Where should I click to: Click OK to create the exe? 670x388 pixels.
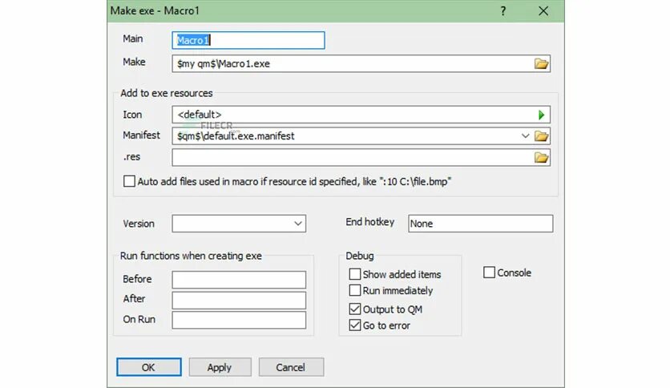click(149, 367)
